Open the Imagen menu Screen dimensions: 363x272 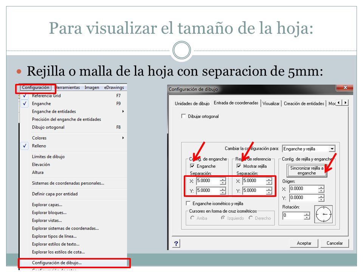(92, 87)
